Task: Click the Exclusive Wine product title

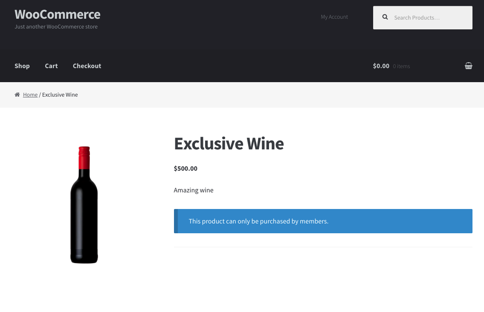Action: coord(229,143)
